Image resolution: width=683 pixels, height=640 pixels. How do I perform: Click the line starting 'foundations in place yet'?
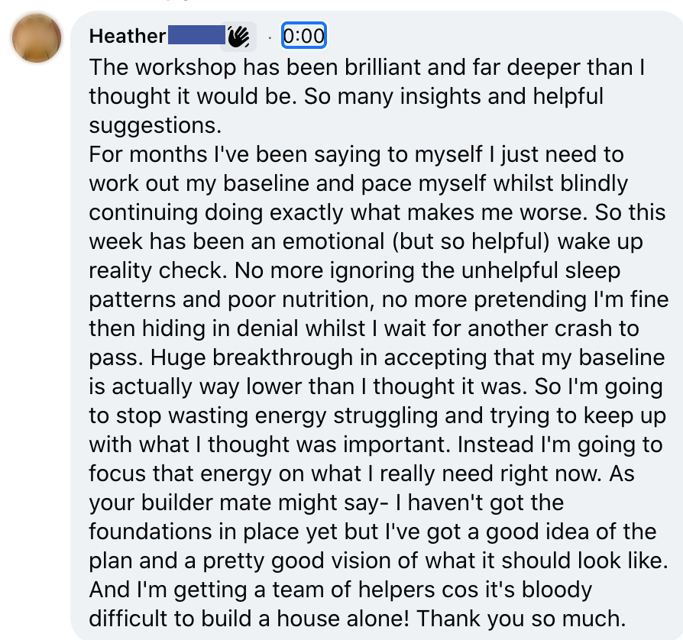373,532
